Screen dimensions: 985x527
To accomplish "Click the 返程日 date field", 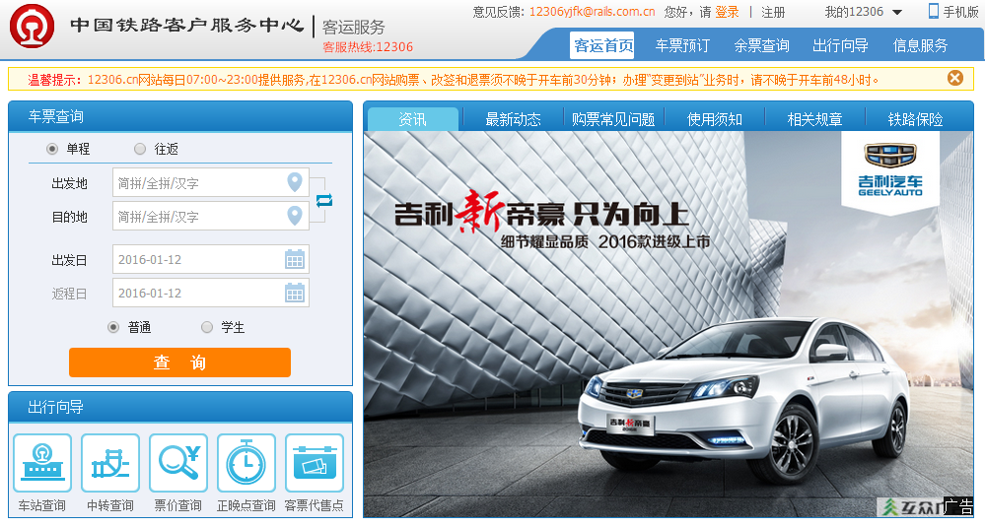I will [210, 293].
